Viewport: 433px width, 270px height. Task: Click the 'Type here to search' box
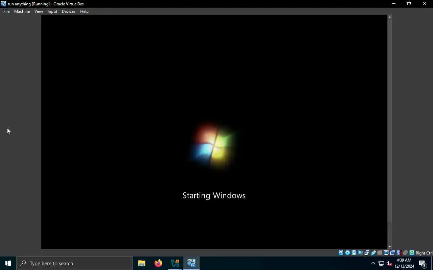point(74,263)
